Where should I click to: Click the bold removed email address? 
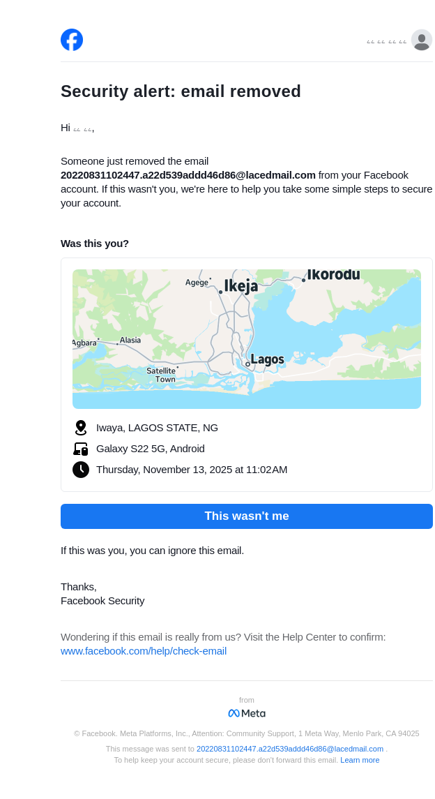click(x=188, y=175)
